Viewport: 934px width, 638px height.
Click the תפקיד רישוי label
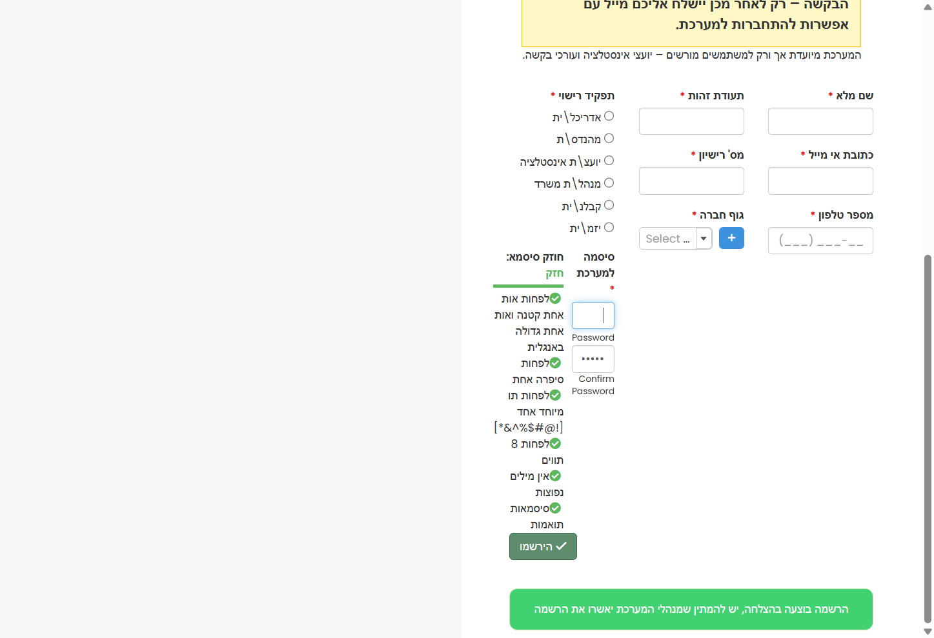pyautogui.click(x=582, y=95)
